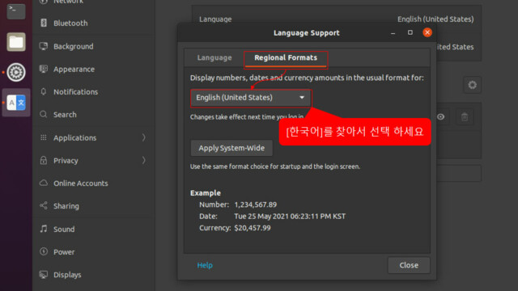Screen dimensions: 518x291
Task: Open the English (United States) format dropdown
Action: point(251,98)
